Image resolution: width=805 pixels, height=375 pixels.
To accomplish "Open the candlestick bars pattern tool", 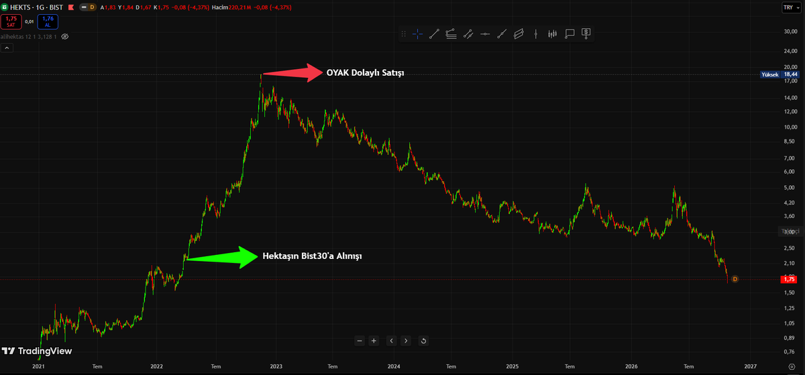I will point(553,34).
